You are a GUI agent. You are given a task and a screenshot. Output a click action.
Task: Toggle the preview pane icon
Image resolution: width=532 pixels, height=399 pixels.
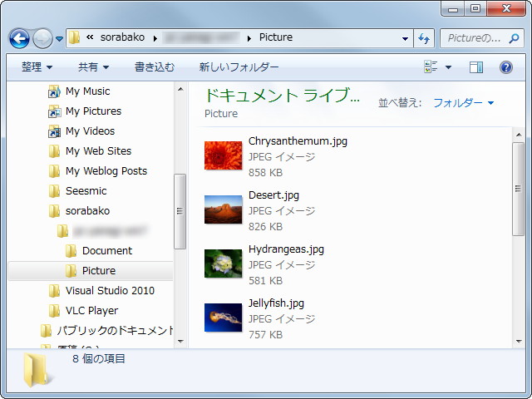click(x=476, y=67)
